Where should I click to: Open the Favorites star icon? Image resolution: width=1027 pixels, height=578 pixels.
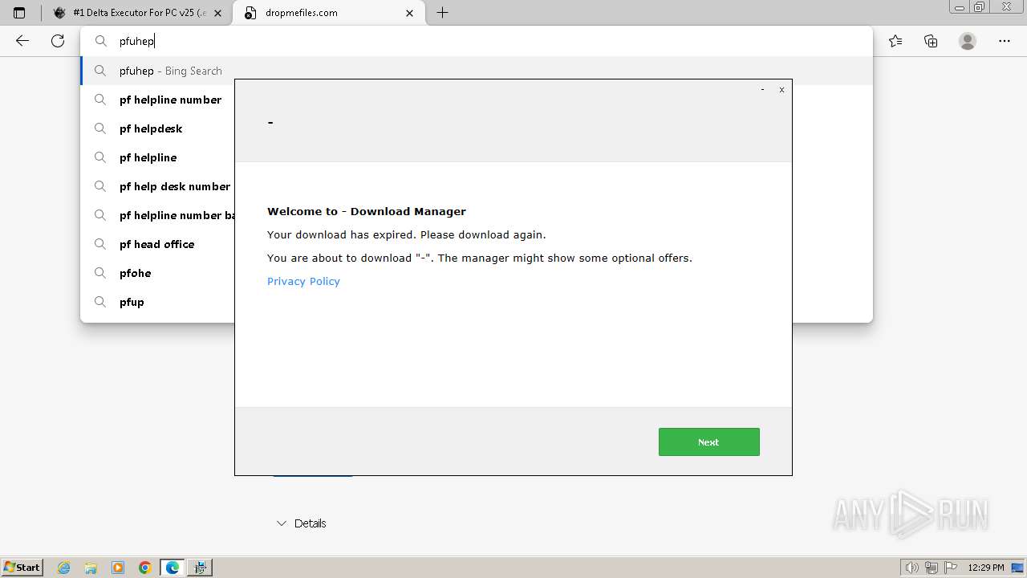[x=895, y=41]
